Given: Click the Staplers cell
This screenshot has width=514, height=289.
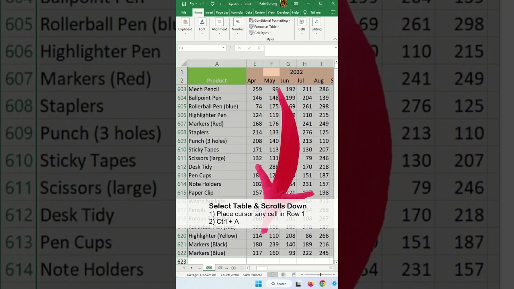Looking at the screenshot, I should click(217, 132).
